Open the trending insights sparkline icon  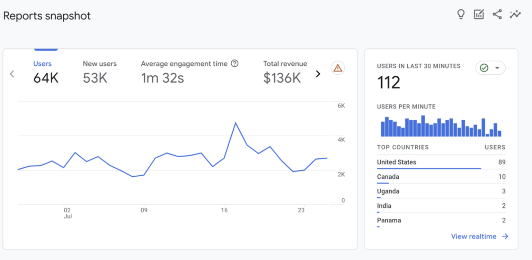tap(515, 14)
